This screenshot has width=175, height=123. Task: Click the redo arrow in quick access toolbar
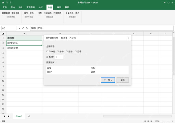click(x=11, y=2)
